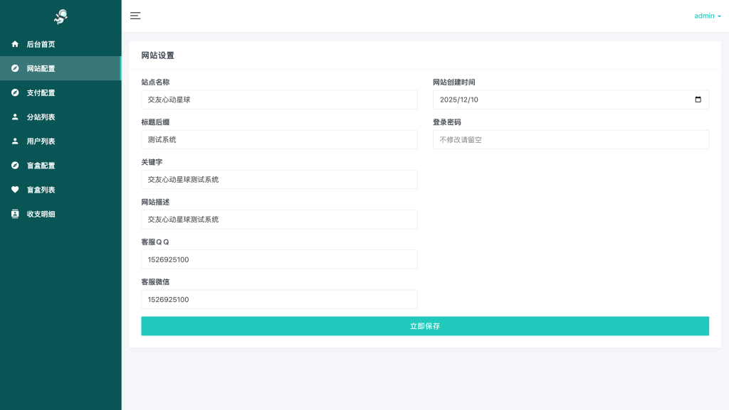Click the 后台首页 home icon
Screen dimensions: 729x410
click(x=14, y=43)
